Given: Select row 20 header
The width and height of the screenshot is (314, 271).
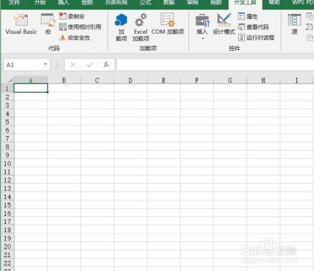Looking at the screenshot, I should 8,247.
